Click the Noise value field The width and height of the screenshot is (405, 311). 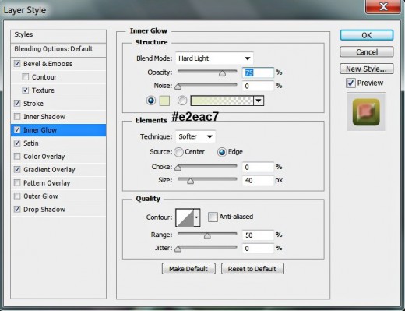click(258, 86)
